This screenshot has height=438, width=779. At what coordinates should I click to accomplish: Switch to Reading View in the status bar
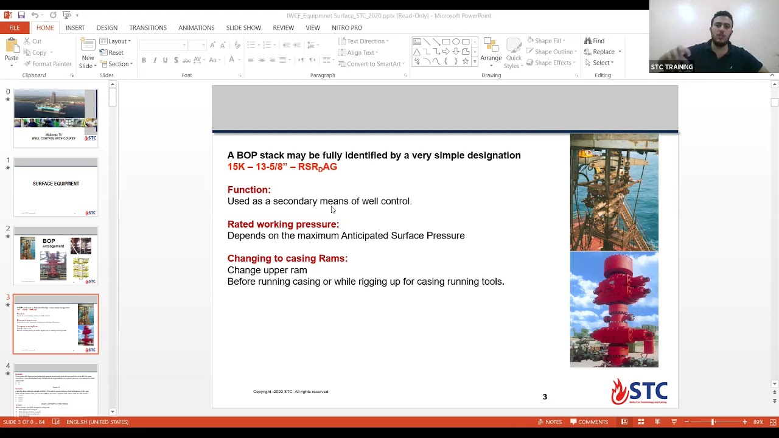[x=657, y=422]
